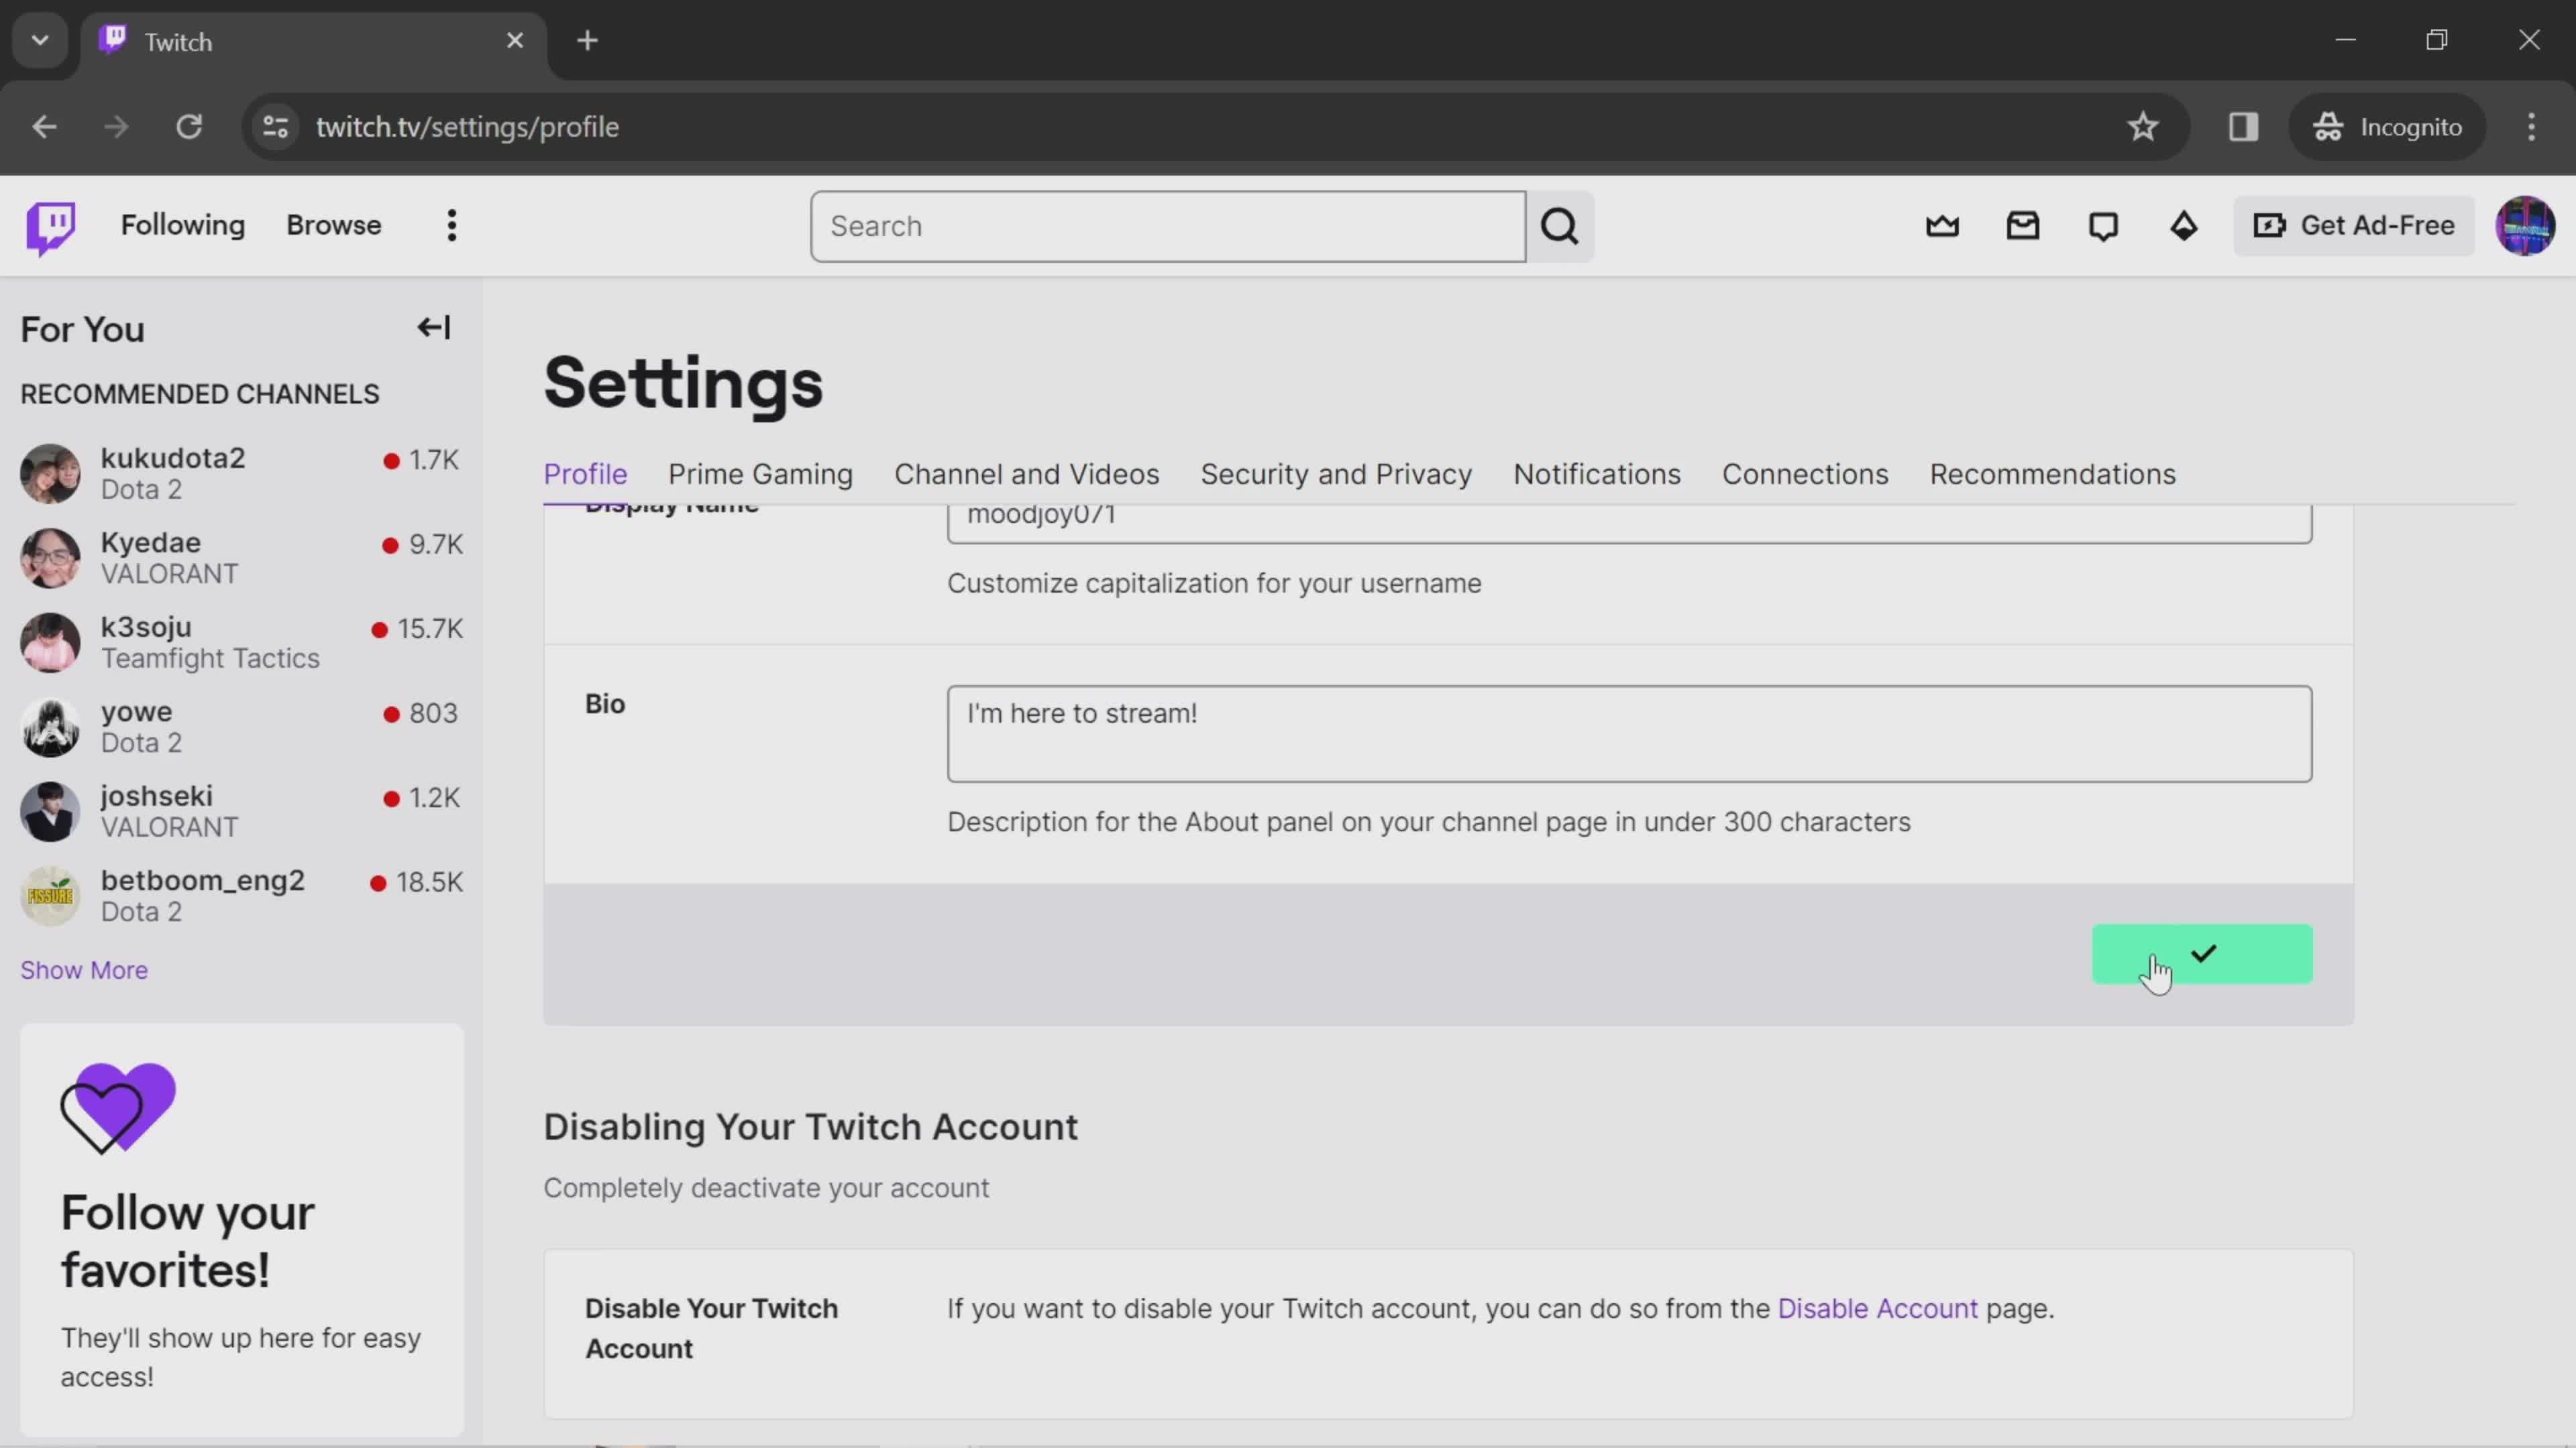Open Chrome three-dot menu
Image resolution: width=2576 pixels, height=1448 pixels.
(x=2531, y=127)
